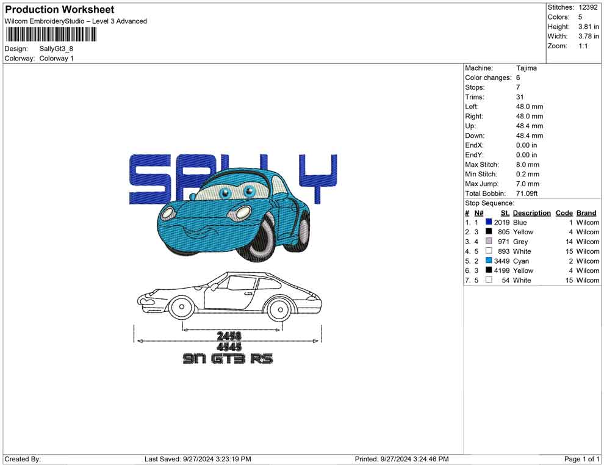Click the 911 GT3 RS lettering
This screenshot has width=604, height=465.
228,359
